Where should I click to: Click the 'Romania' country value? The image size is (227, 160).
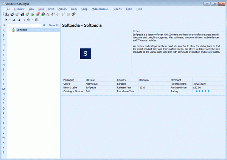pyautogui.click(x=144, y=80)
